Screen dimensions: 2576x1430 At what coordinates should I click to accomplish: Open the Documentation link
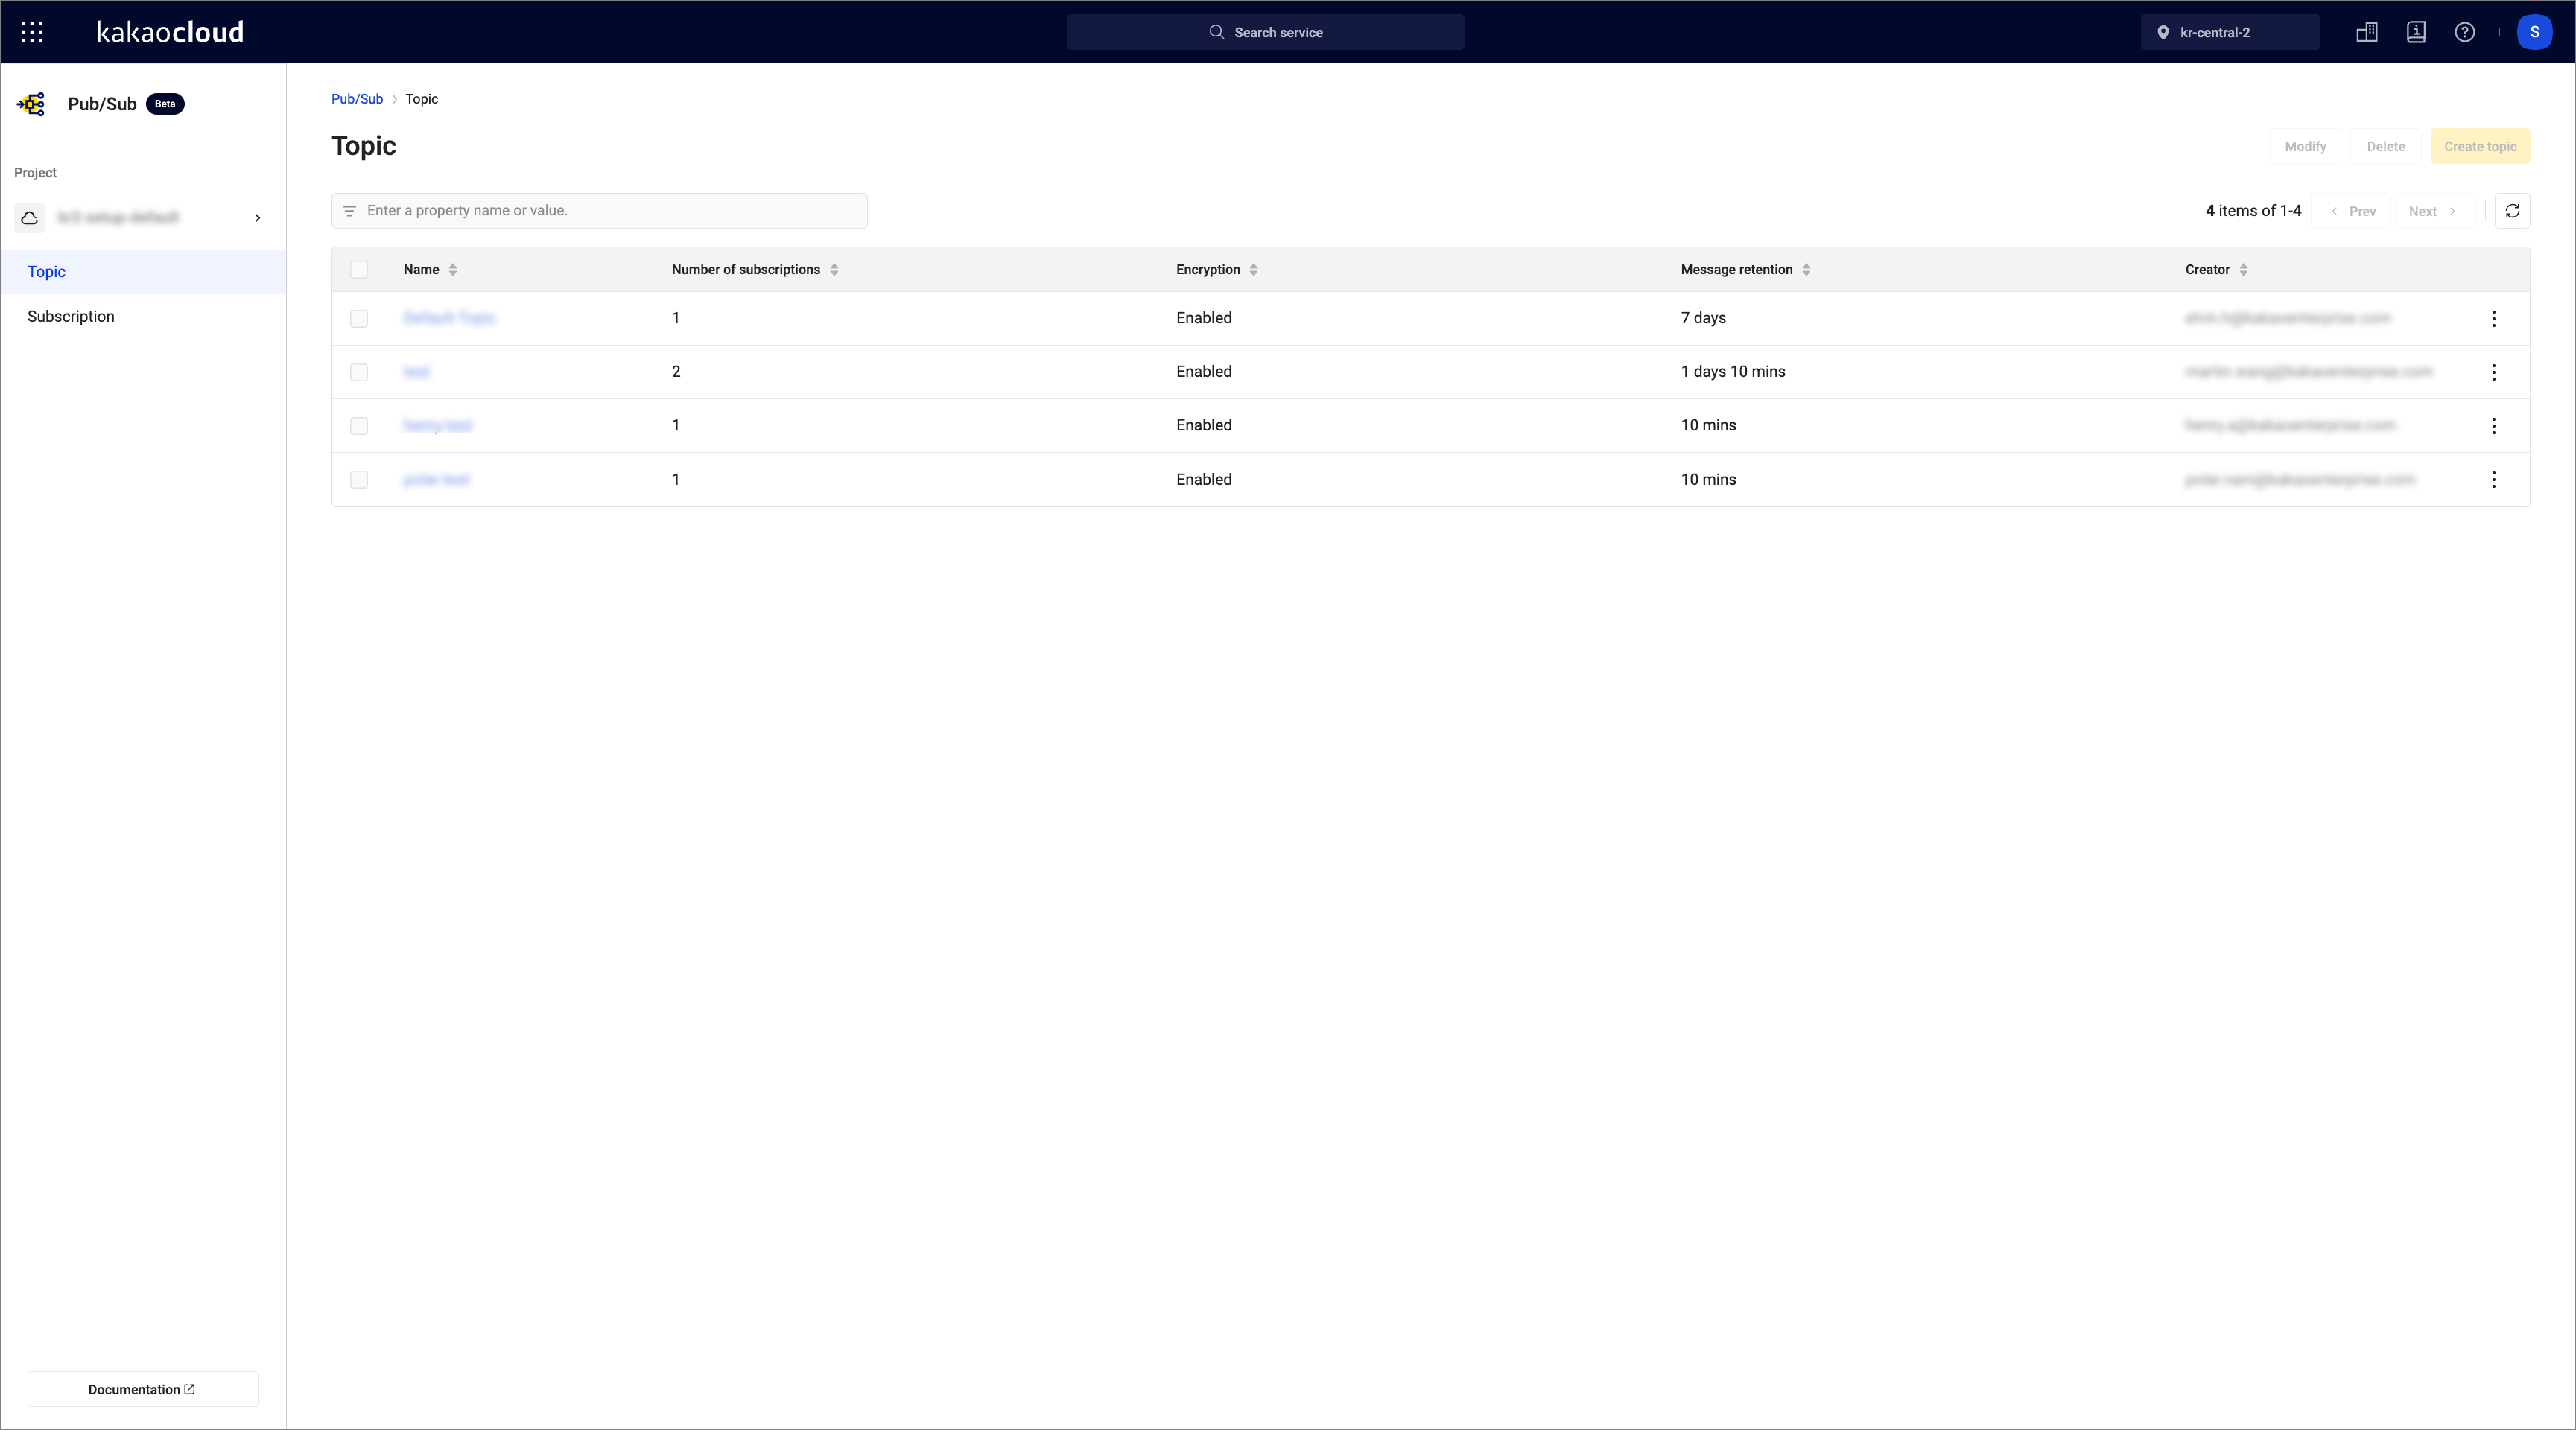(x=143, y=1389)
